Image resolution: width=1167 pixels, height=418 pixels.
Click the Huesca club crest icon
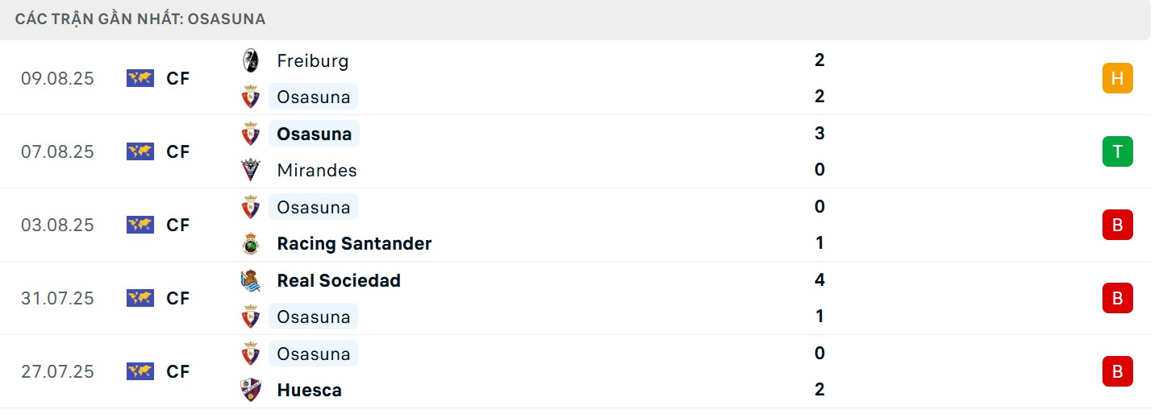[x=251, y=390]
